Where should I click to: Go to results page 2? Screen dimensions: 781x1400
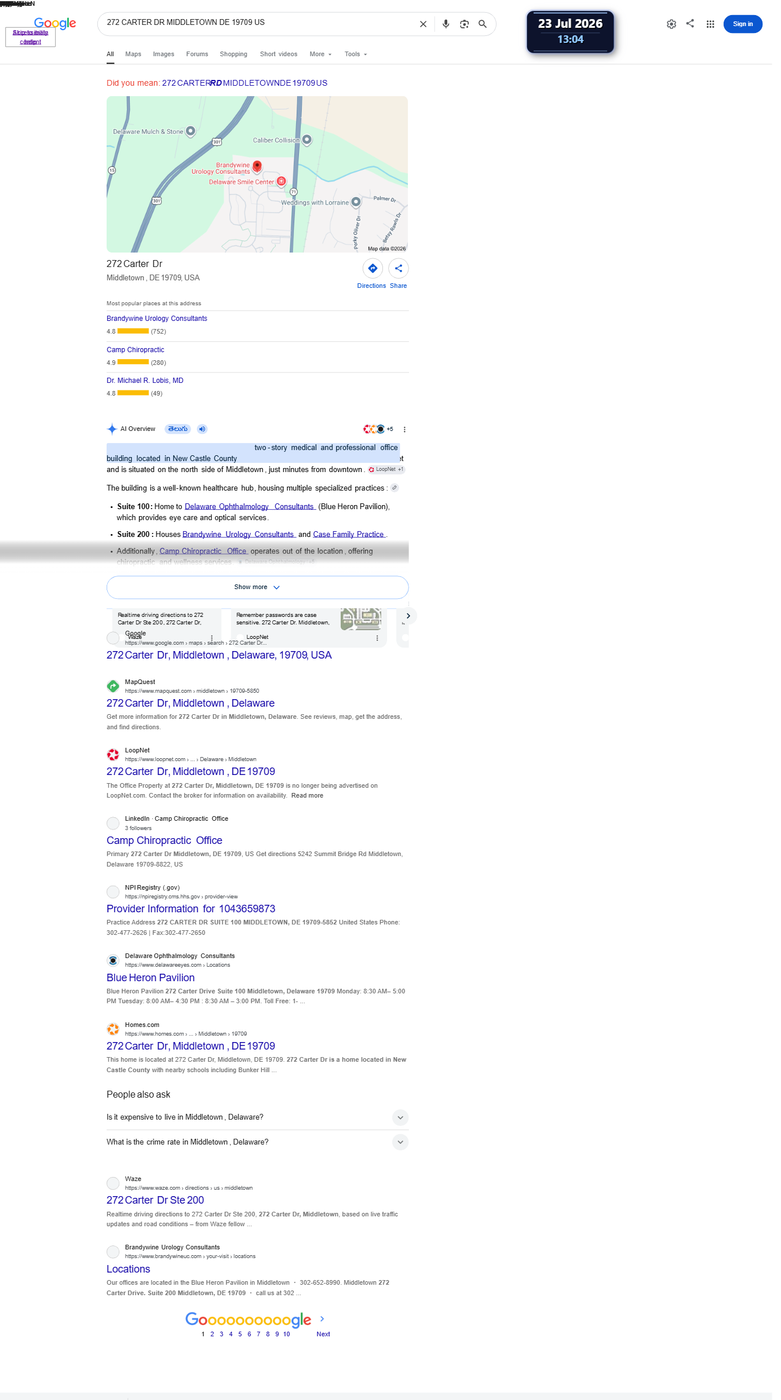coord(212,1334)
